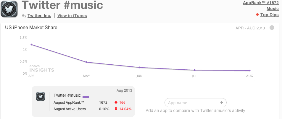Click the App name comparison input field
Screen dimensions: 282x119
click(196, 103)
